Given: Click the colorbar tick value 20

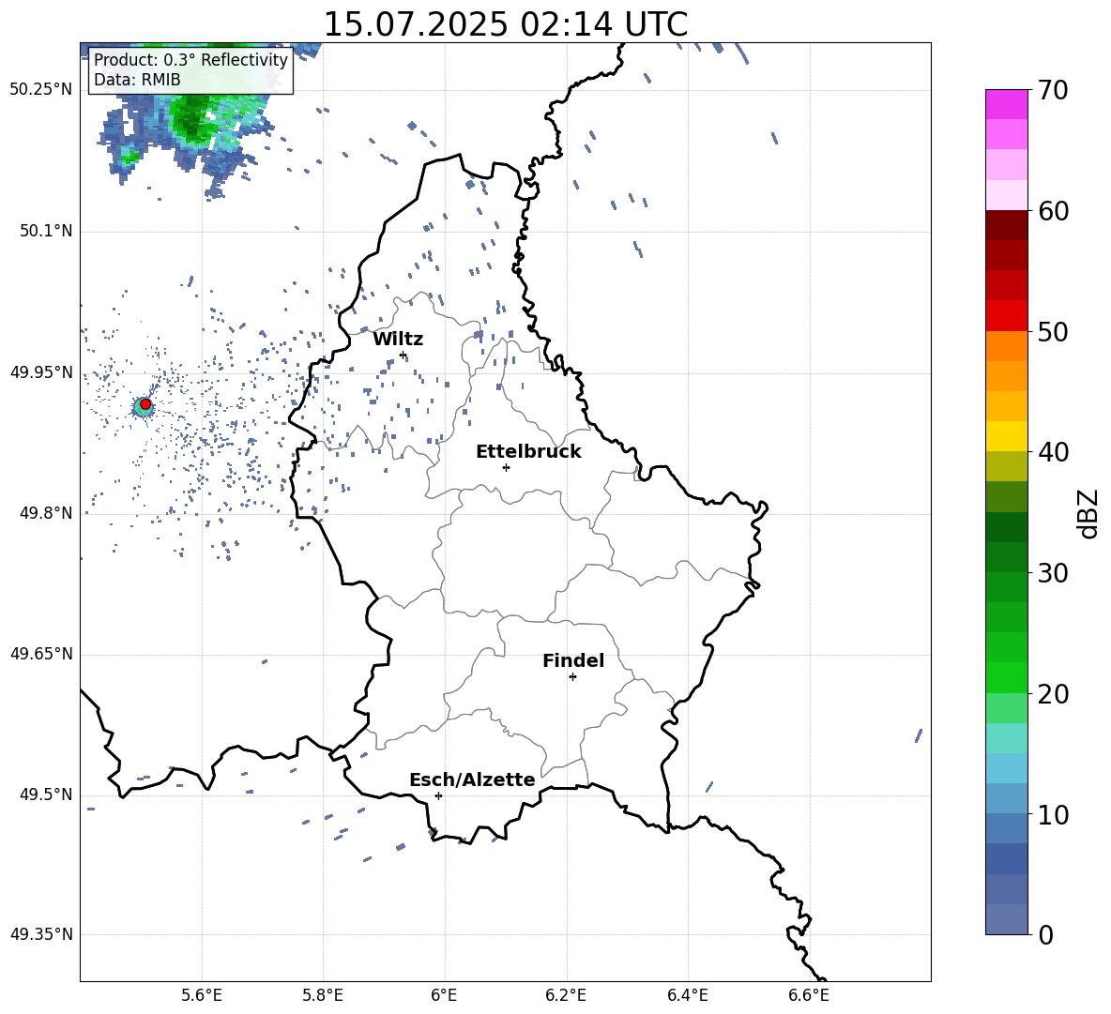Looking at the screenshot, I should click(1053, 694).
